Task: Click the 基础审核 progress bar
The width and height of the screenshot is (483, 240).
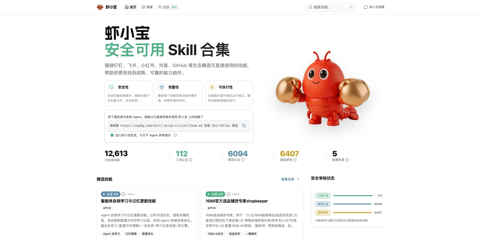Action: (353, 212)
